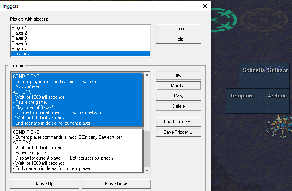Image resolution: width=292 pixels, height=191 pixels.
Task: Open Help for triggers
Action: coord(179,39)
